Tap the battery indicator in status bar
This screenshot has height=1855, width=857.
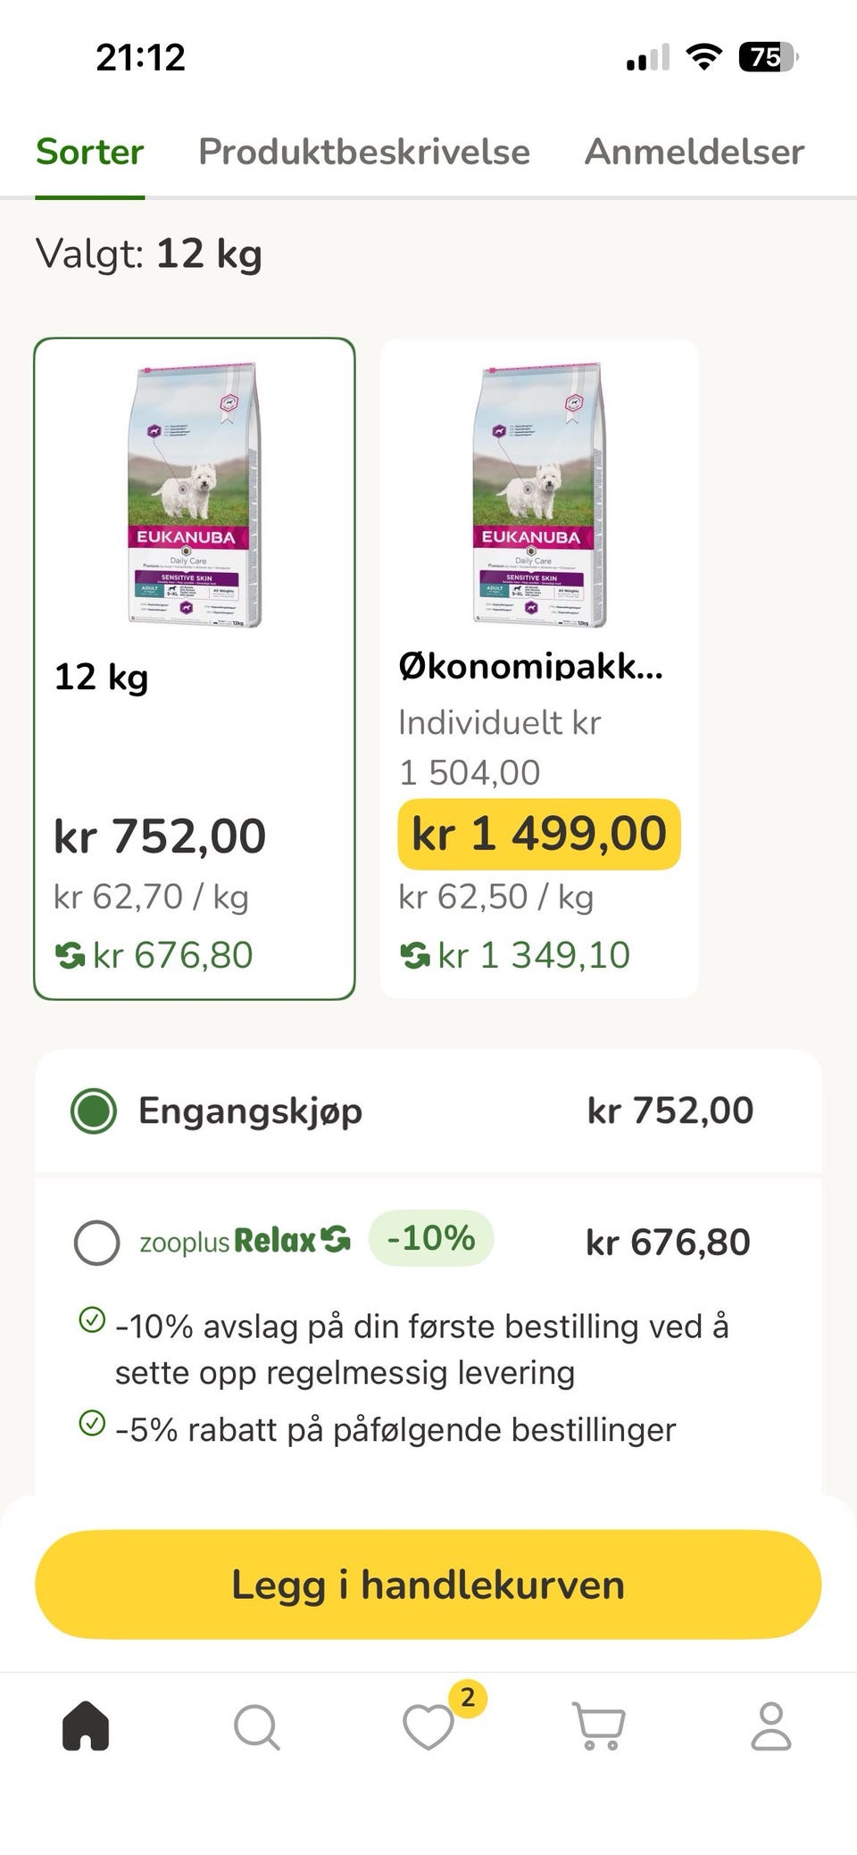pos(767,58)
